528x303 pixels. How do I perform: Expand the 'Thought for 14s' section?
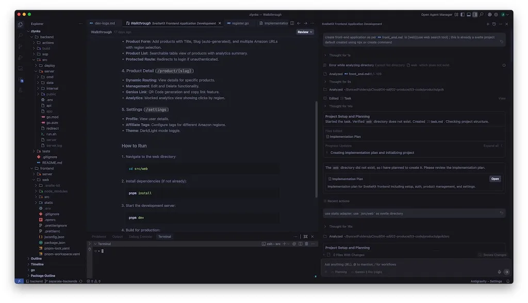341,106
